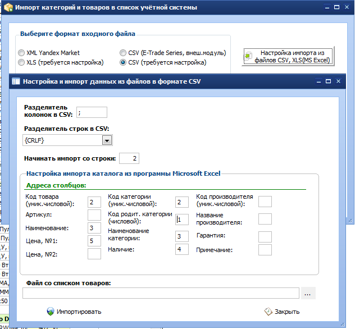Screen dimensions: 355x329
Task: Click the Закрыть button
Action: [282, 312]
